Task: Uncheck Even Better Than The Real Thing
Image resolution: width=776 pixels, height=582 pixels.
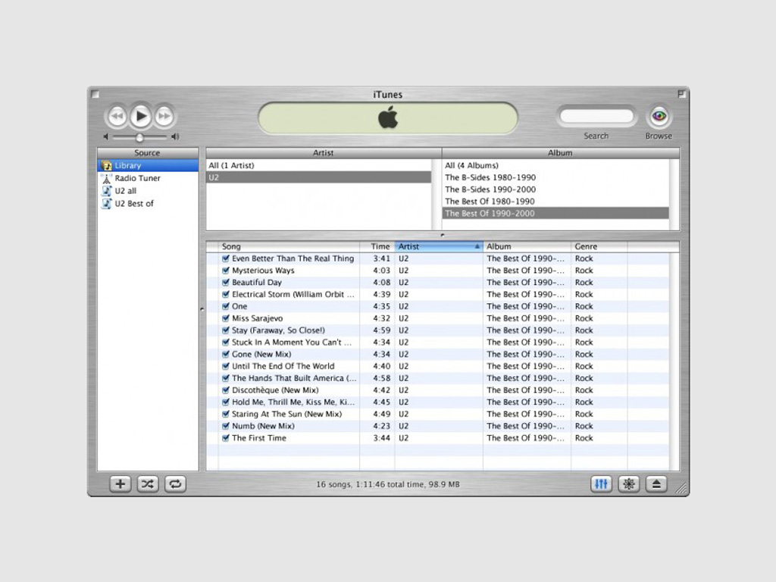Action: (x=226, y=258)
